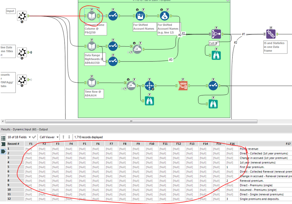
Task: Click the F16 value 1 in record 5
Action: coord(232,167)
